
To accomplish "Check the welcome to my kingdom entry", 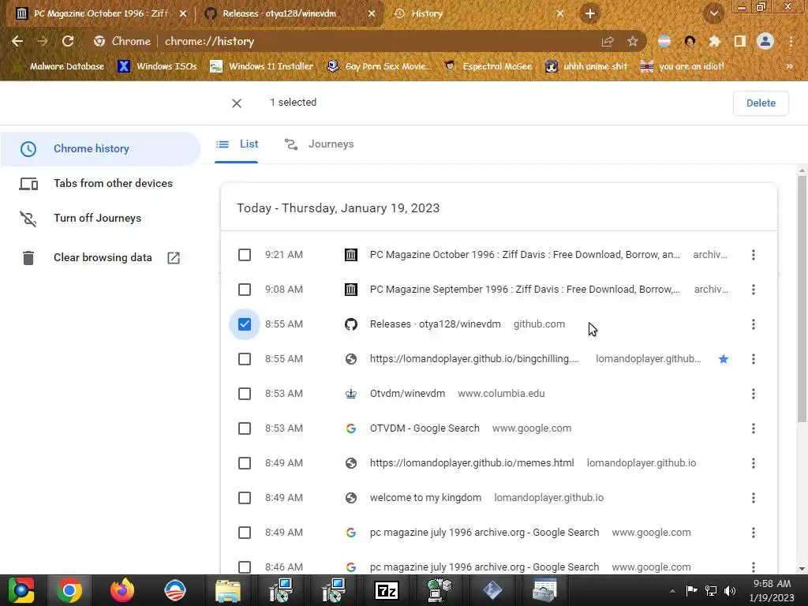I will tap(245, 498).
